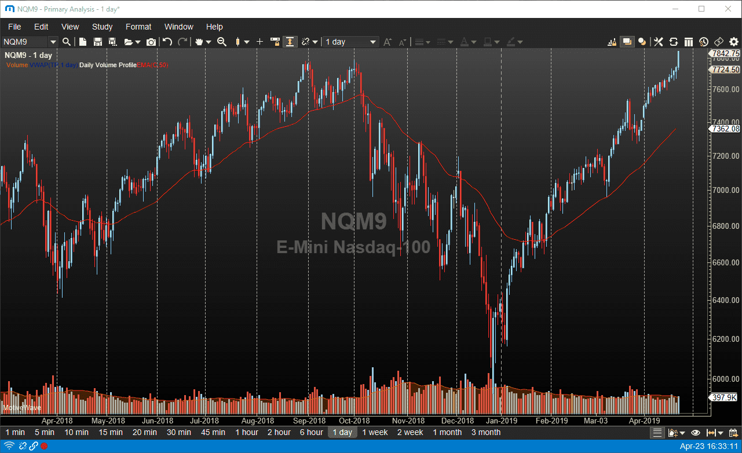The width and height of the screenshot is (742, 453).
Task: Select the zoom out tool
Action: click(x=221, y=42)
